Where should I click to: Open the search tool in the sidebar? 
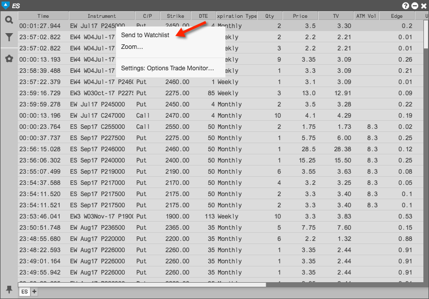[x=8, y=21]
